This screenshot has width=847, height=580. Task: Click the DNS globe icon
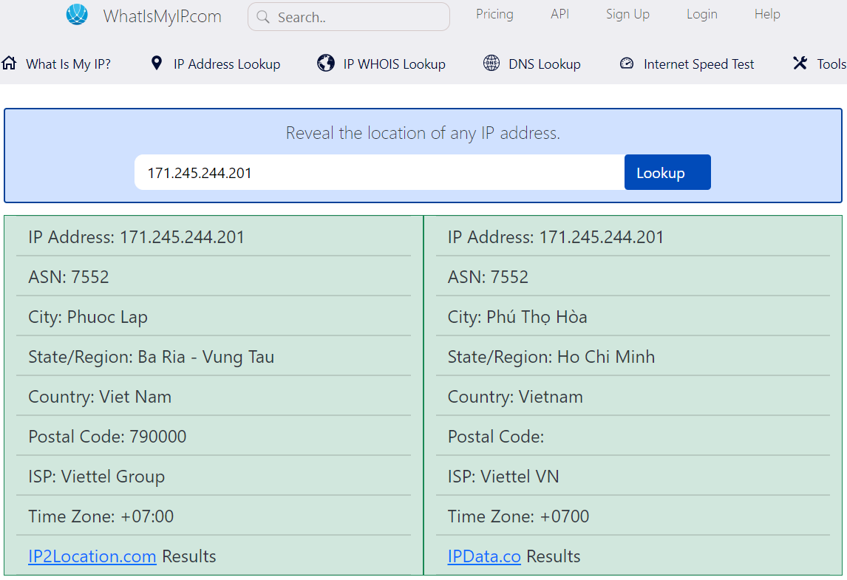(x=491, y=64)
